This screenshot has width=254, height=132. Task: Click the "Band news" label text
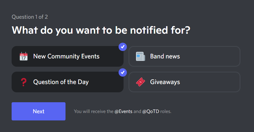click(165, 56)
